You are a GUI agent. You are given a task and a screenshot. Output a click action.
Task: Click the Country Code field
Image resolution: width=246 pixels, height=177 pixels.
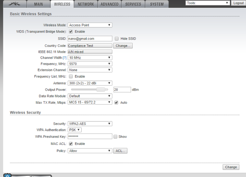(90, 45)
